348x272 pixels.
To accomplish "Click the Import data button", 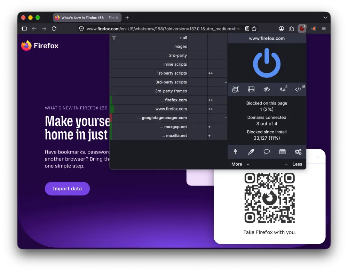I will [x=67, y=189].
